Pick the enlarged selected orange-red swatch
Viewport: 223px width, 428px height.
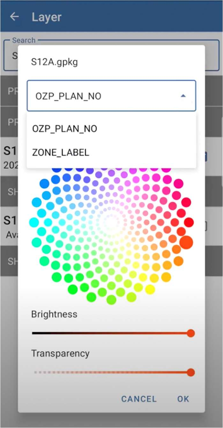point(186,242)
